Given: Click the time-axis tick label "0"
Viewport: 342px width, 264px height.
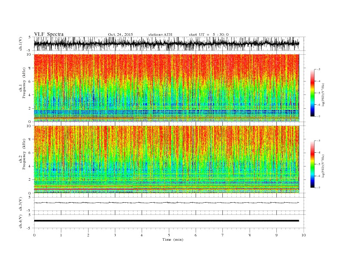Looking at the screenshot, I should [34, 235].
